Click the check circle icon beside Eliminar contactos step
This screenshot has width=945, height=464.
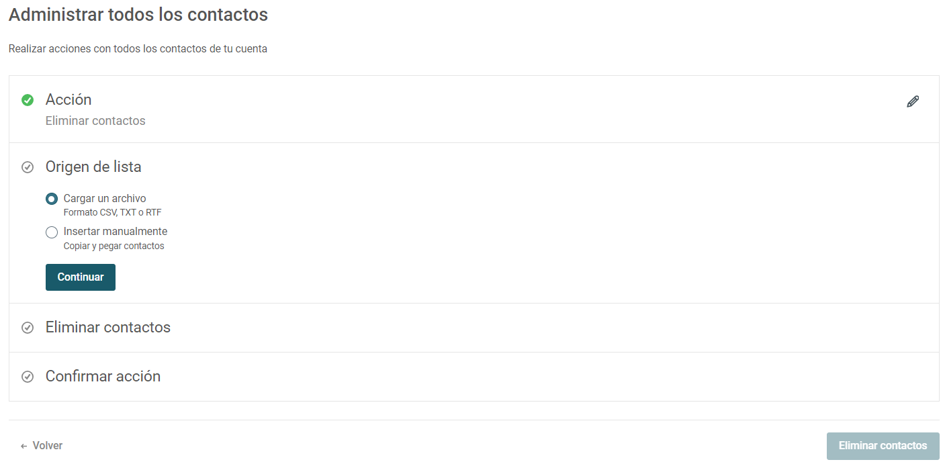click(x=28, y=328)
